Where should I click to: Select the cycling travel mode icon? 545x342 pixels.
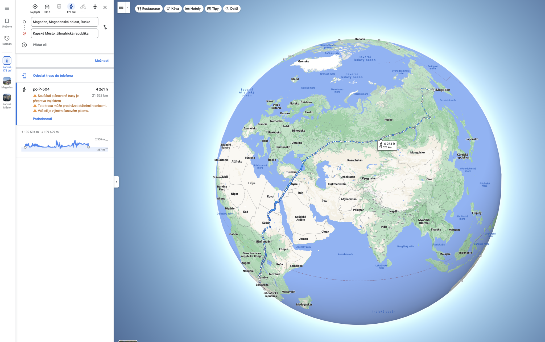[x=83, y=6]
